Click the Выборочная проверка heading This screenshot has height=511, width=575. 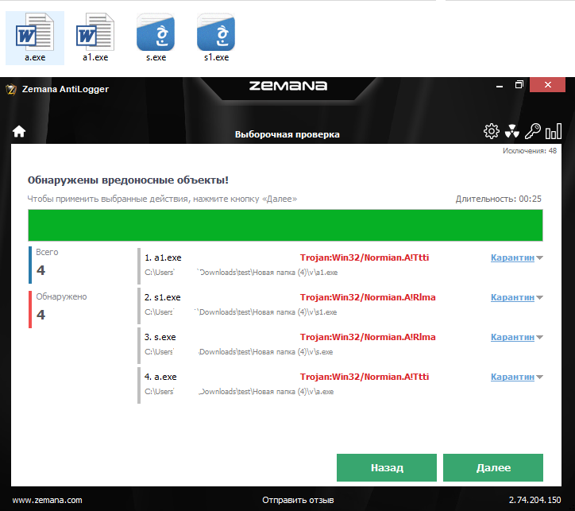(x=287, y=134)
